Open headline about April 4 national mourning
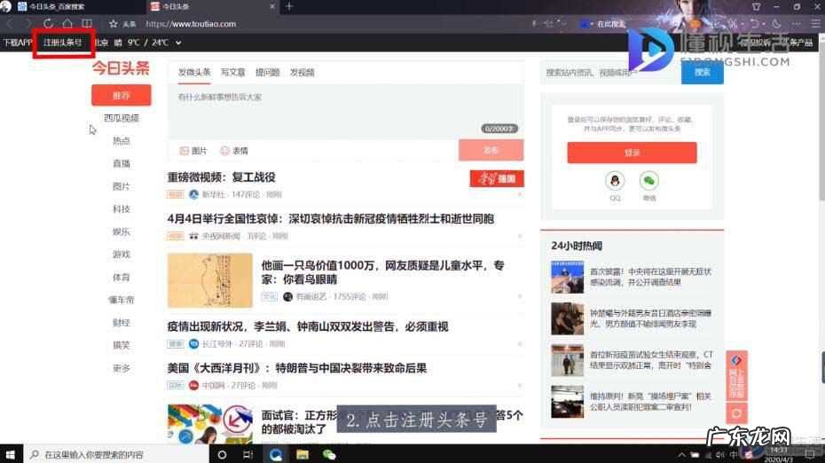 330,219
